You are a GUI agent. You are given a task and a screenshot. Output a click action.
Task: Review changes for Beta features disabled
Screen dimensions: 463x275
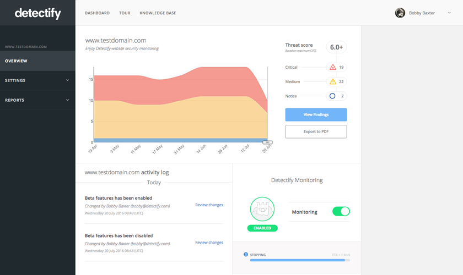pyautogui.click(x=209, y=243)
